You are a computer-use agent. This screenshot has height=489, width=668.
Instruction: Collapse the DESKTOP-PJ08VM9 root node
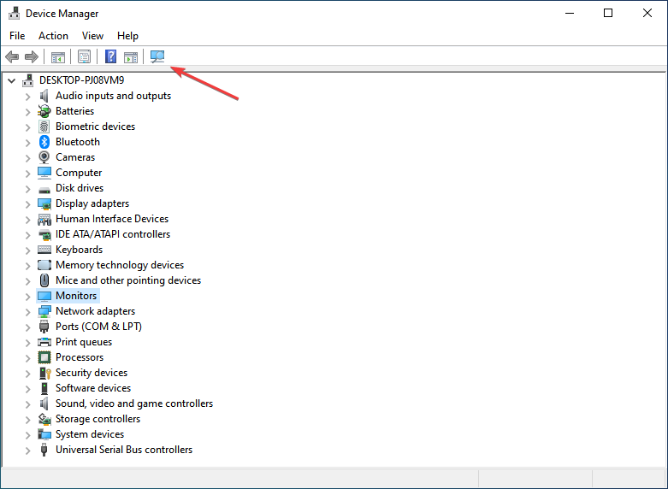click(12, 80)
